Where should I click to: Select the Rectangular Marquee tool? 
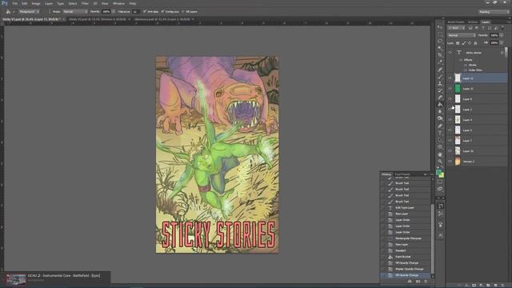tap(440, 34)
